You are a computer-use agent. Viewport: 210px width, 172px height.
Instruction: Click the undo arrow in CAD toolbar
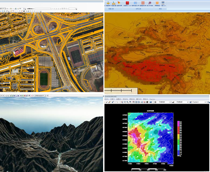113,102
